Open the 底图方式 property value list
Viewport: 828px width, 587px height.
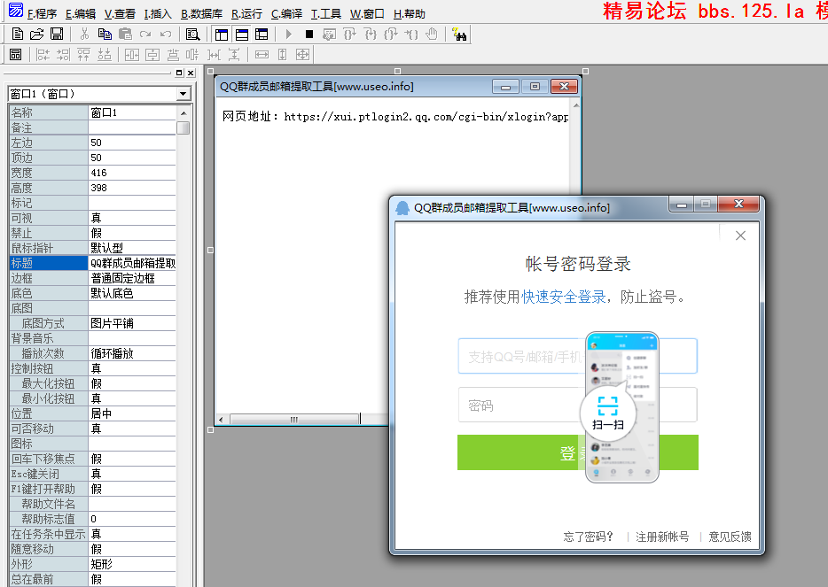pos(132,323)
